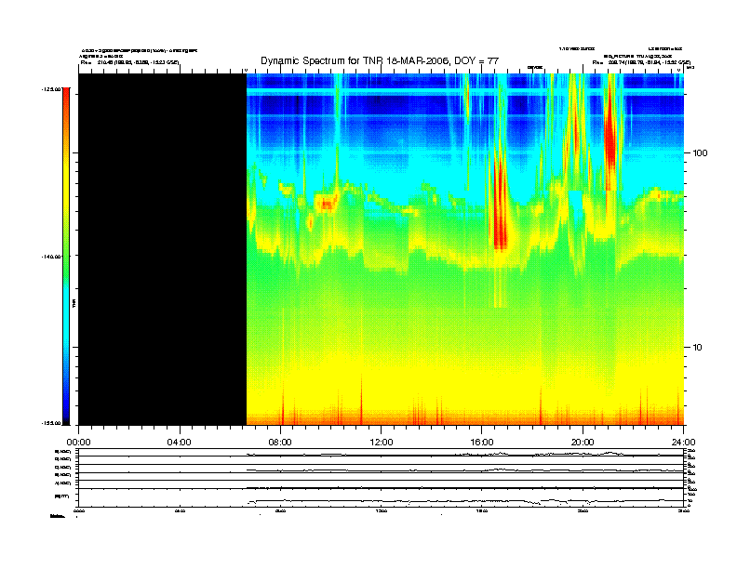Click the 100 frequency axis label
This screenshot has height=569, width=737.
700,153
